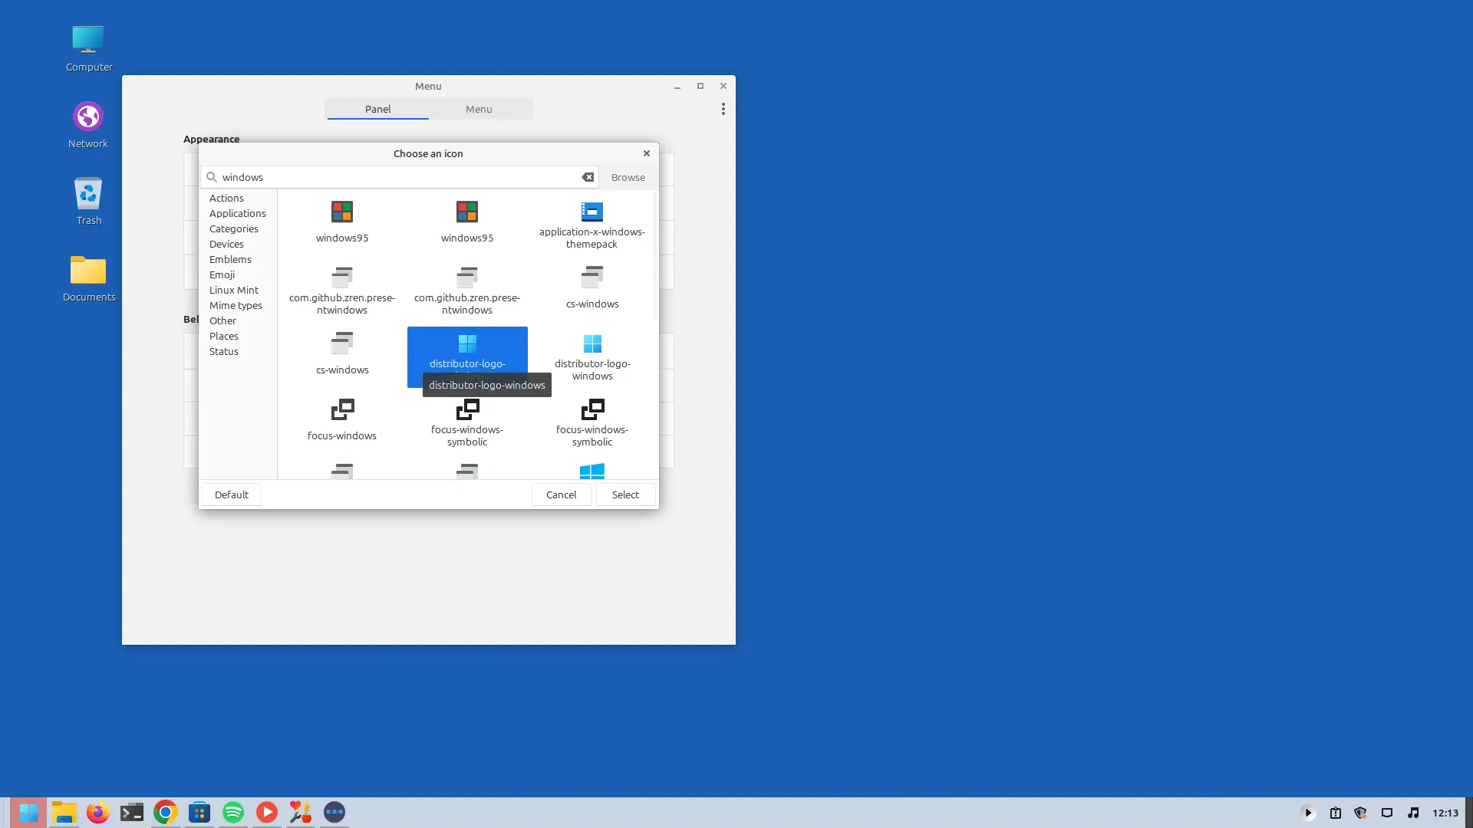1473x828 pixels.
Task: Clear the windows search text
Action: pos(588,177)
